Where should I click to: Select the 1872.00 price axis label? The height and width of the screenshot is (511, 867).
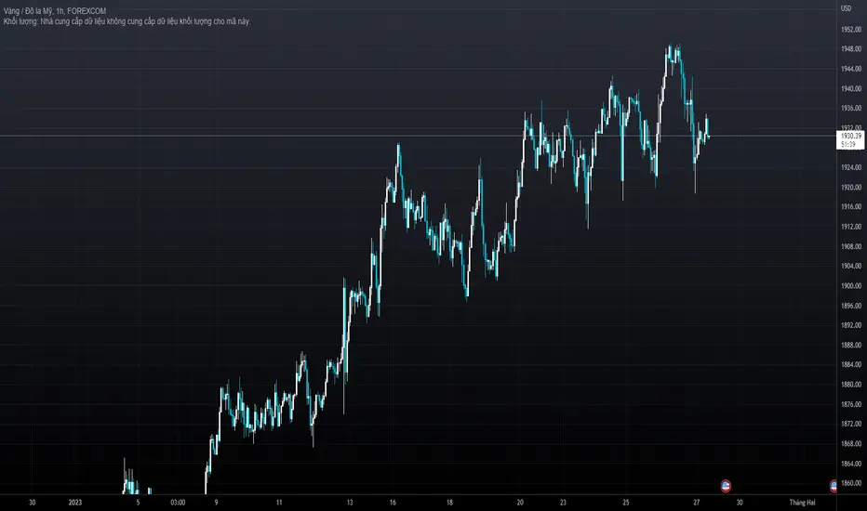coord(851,424)
